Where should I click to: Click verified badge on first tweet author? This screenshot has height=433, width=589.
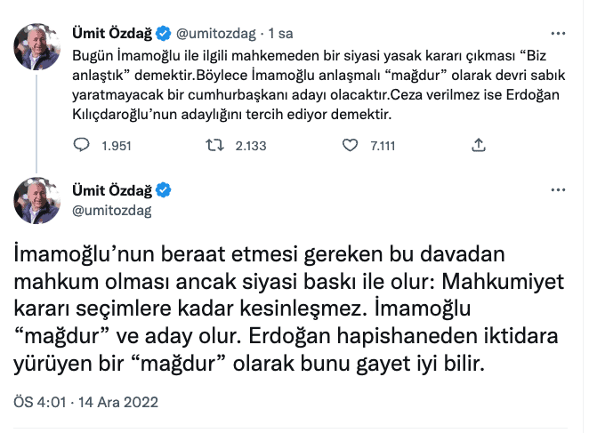(164, 35)
